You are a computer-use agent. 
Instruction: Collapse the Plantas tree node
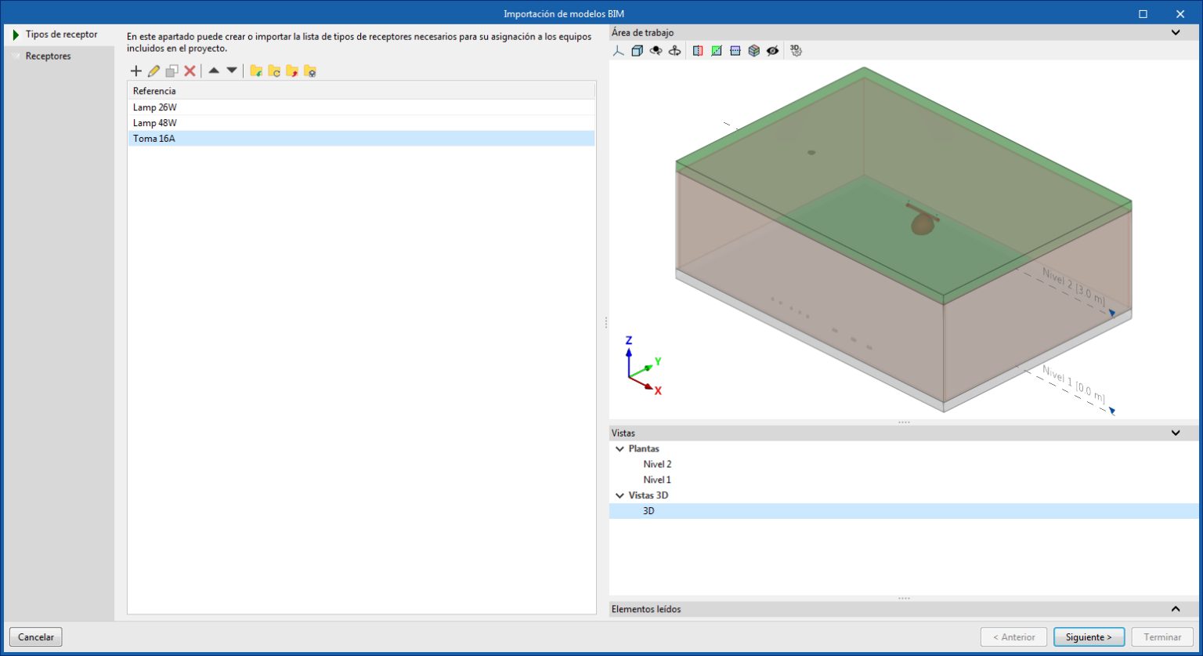(620, 448)
